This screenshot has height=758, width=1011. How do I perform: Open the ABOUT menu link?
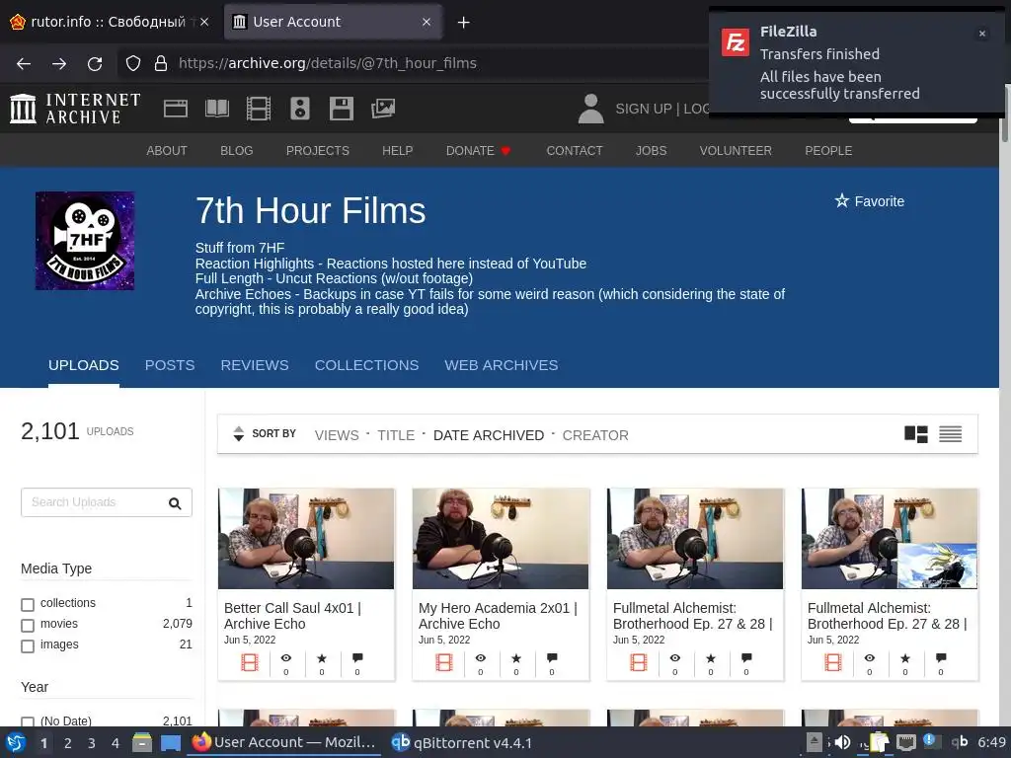coord(166,150)
